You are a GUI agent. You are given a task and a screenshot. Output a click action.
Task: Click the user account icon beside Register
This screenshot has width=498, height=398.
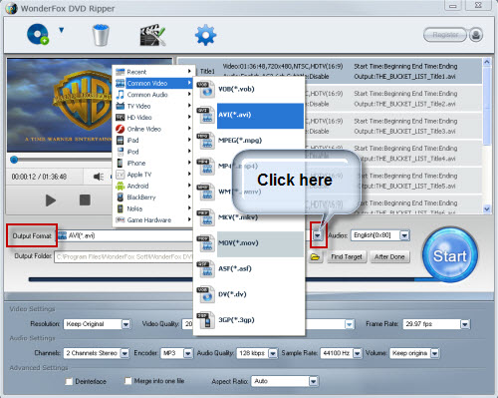click(x=476, y=35)
